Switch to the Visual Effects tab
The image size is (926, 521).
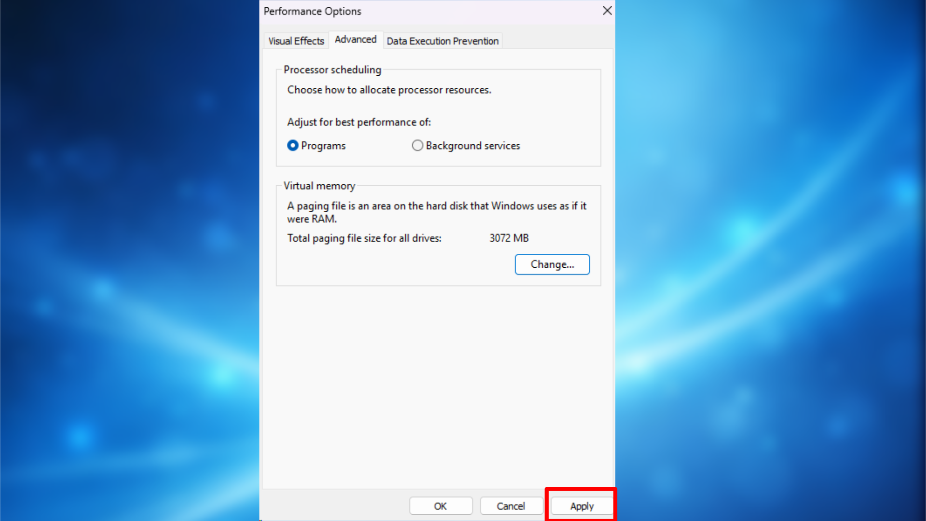296,41
